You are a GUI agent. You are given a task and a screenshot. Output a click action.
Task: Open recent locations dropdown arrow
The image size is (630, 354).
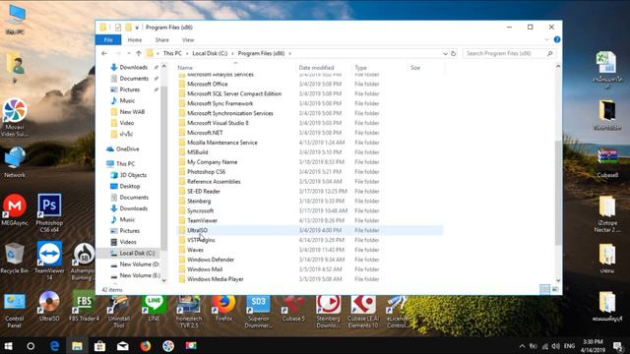click(129, 53)
